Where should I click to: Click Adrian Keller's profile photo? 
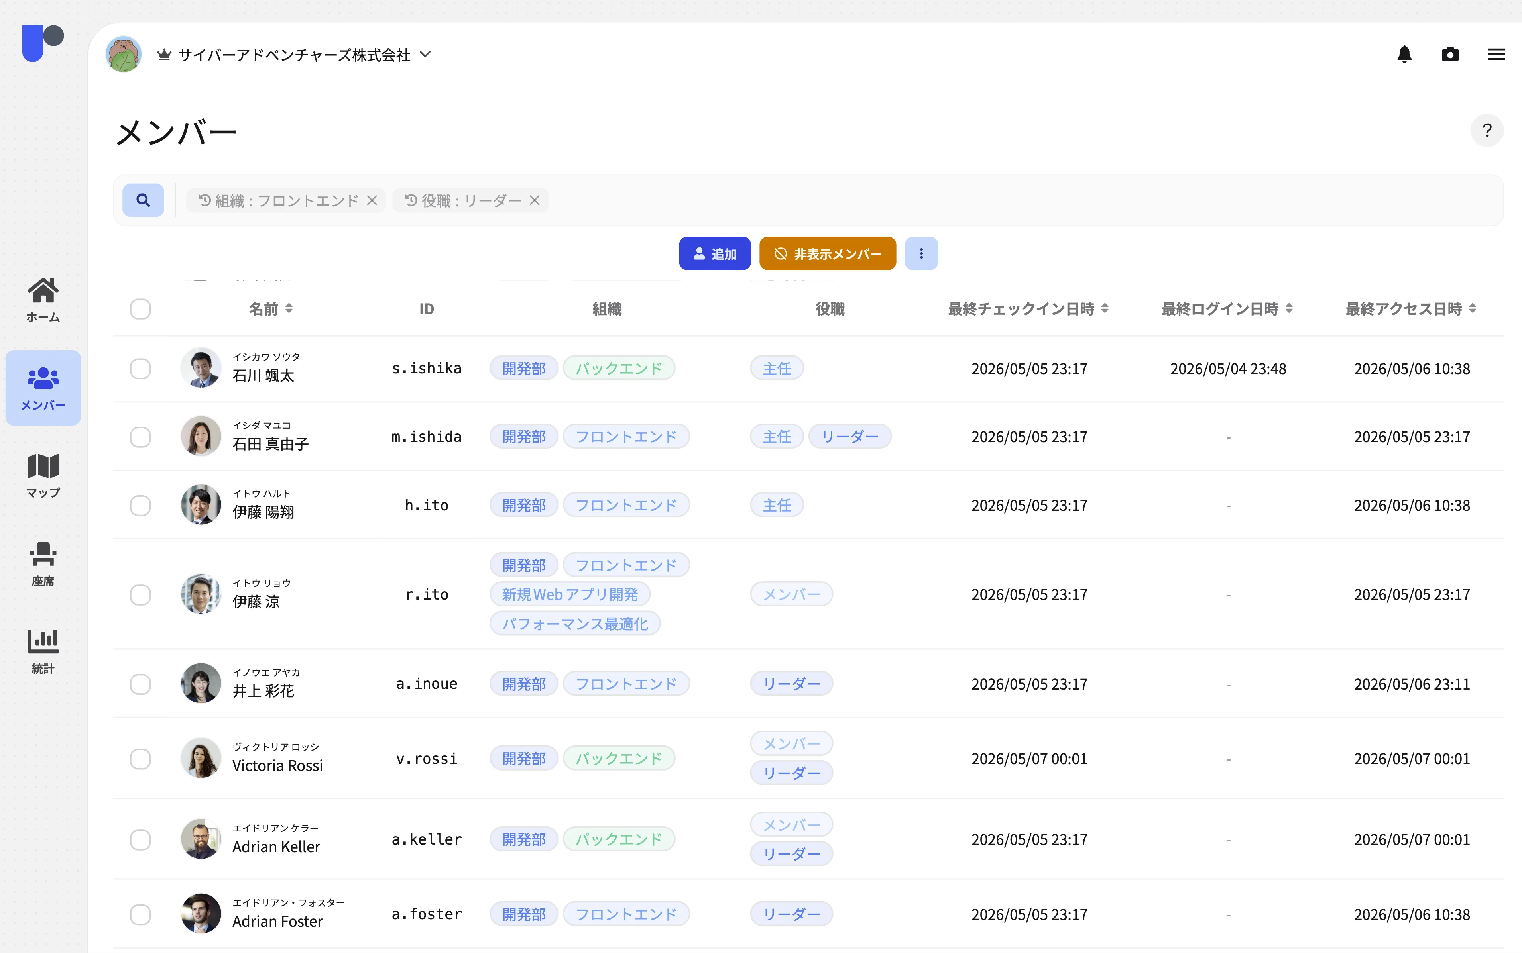[201, 839]
